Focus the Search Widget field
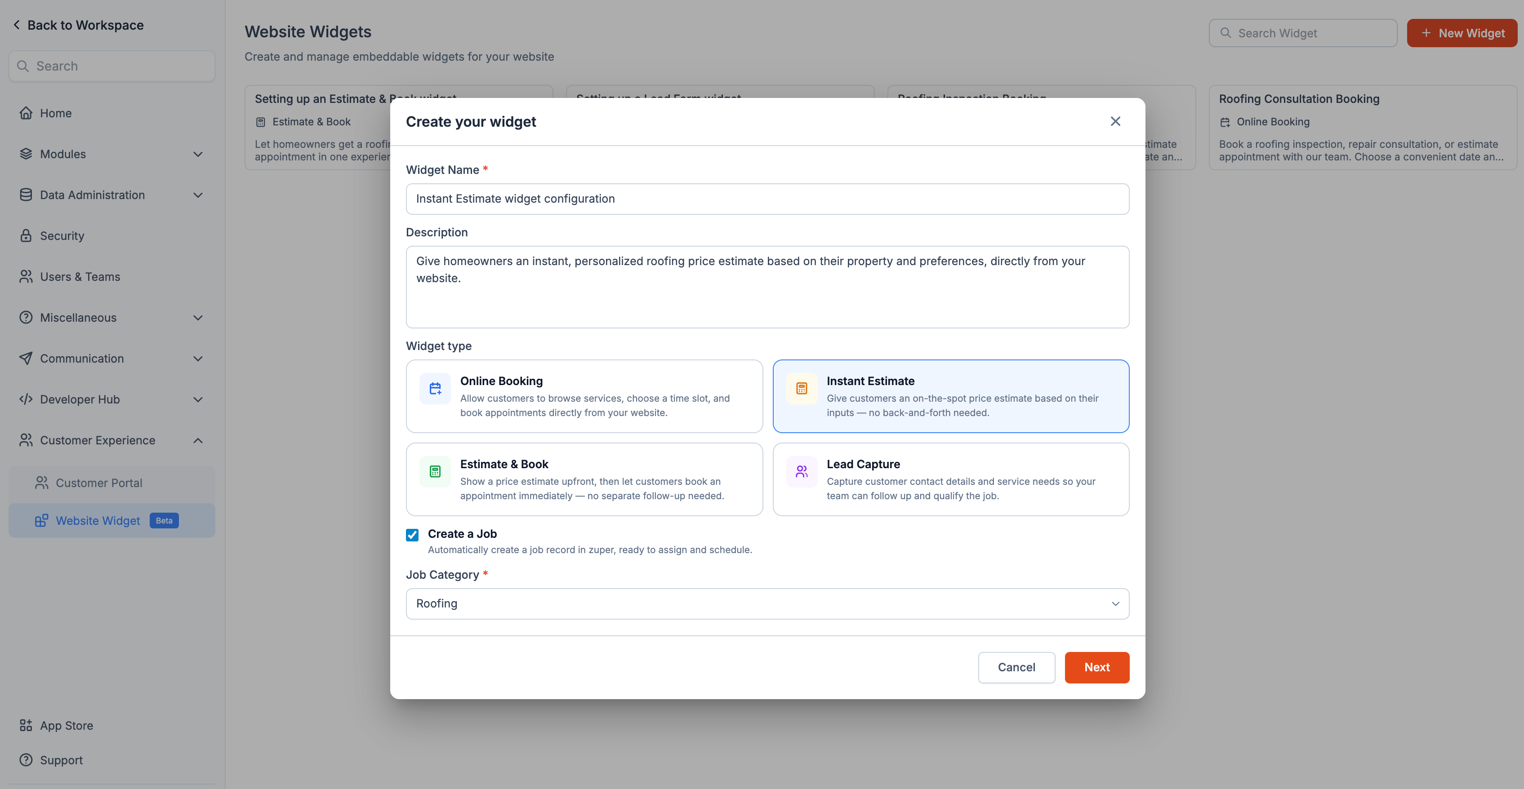Screen dimensions: 1524x789 point(1303,33)
